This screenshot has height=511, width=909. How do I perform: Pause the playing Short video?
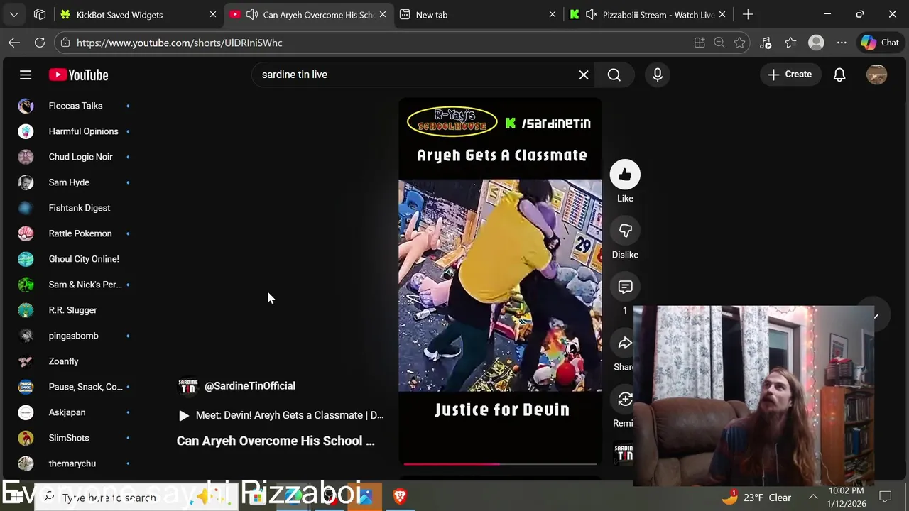click(500, 284)
